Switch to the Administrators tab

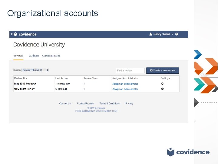click(x=51, y=56)
